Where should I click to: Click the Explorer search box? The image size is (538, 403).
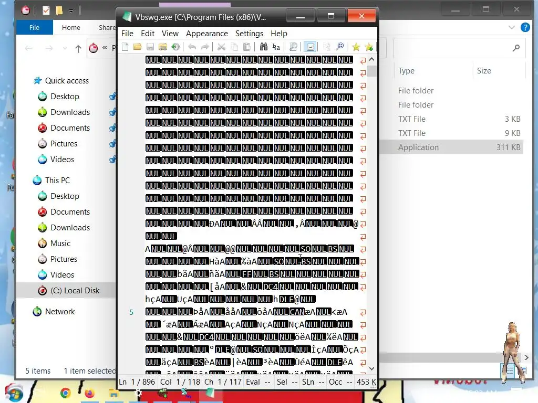coord(459,48)
